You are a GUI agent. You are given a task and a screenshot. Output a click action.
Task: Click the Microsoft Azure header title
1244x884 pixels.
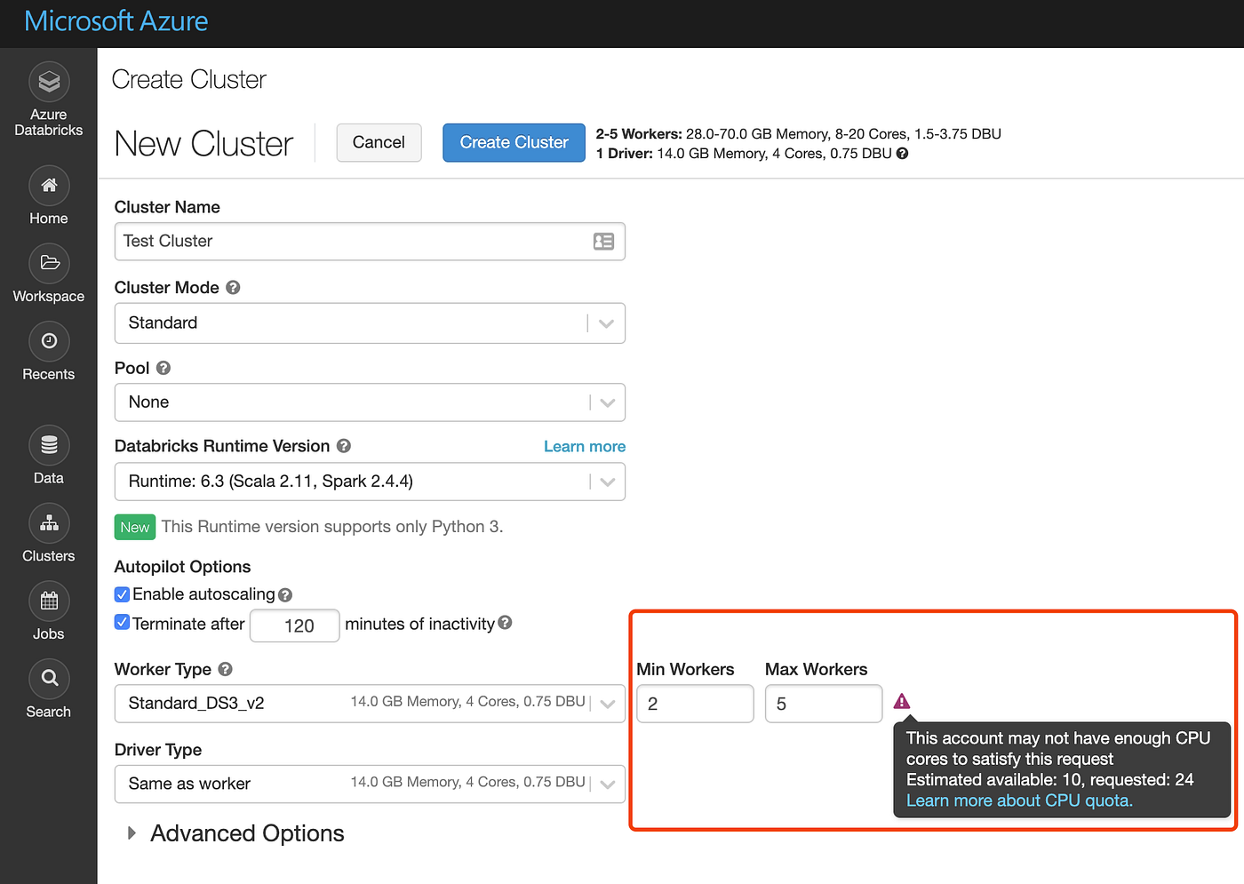tap(116, 21)
